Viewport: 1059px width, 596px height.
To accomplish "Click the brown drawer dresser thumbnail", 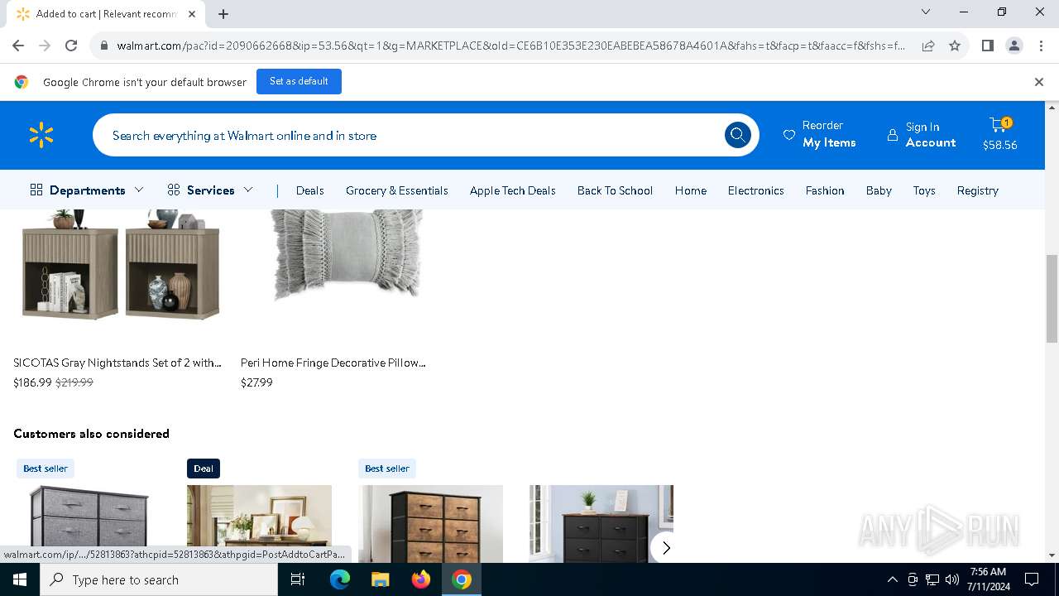I will tap(430, 524).
